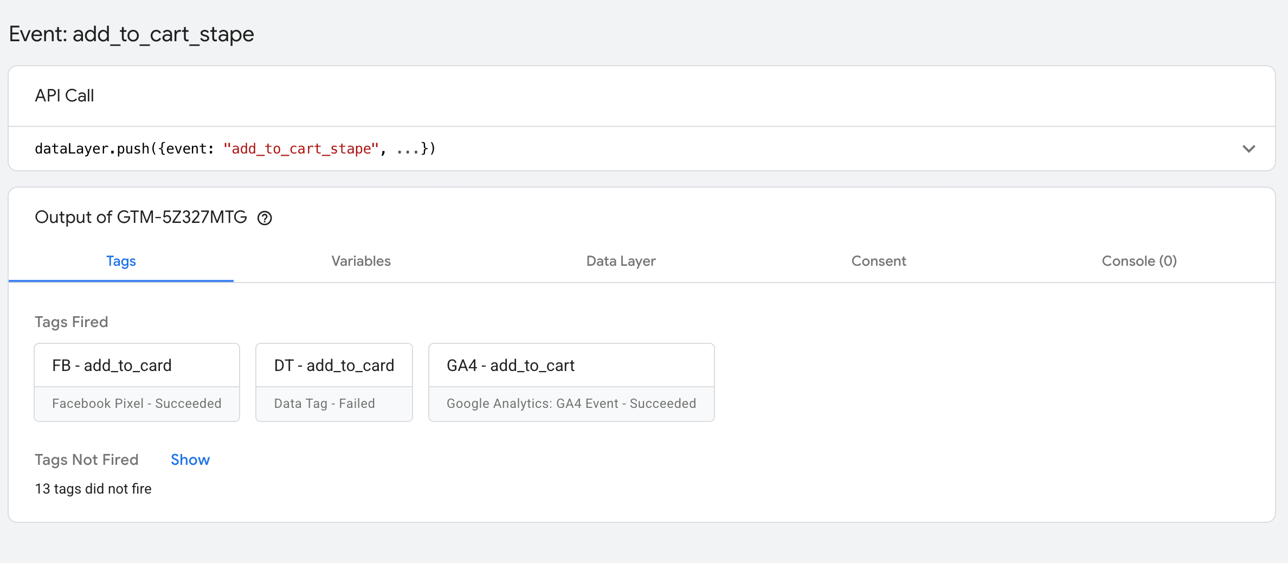Open the FB - add_to_card tag card
This screenshot has height=563, width=1288.
pos(137,382)
